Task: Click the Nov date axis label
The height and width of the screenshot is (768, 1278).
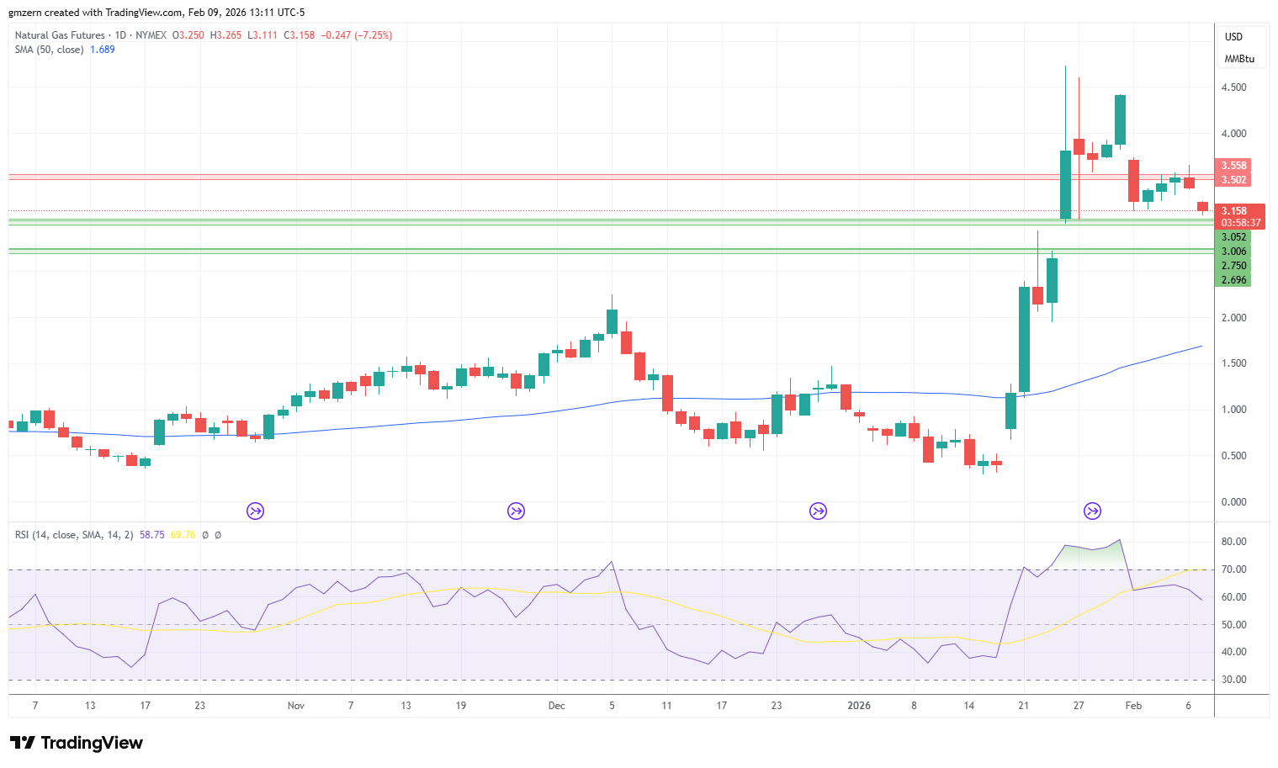Action: pyautogui.click(x=295, y=706)
